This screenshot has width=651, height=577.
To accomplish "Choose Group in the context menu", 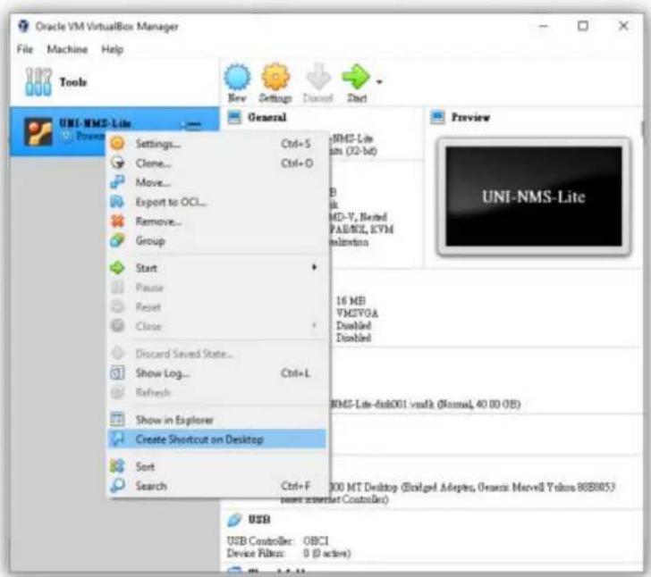I will (x=216, y=241).
